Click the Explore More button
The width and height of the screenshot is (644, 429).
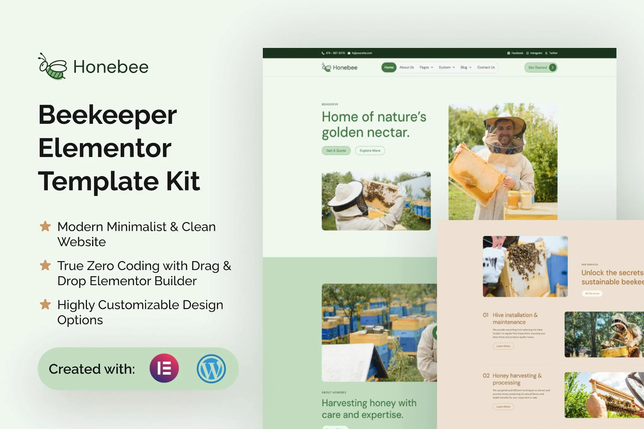(x=370, y=151)
